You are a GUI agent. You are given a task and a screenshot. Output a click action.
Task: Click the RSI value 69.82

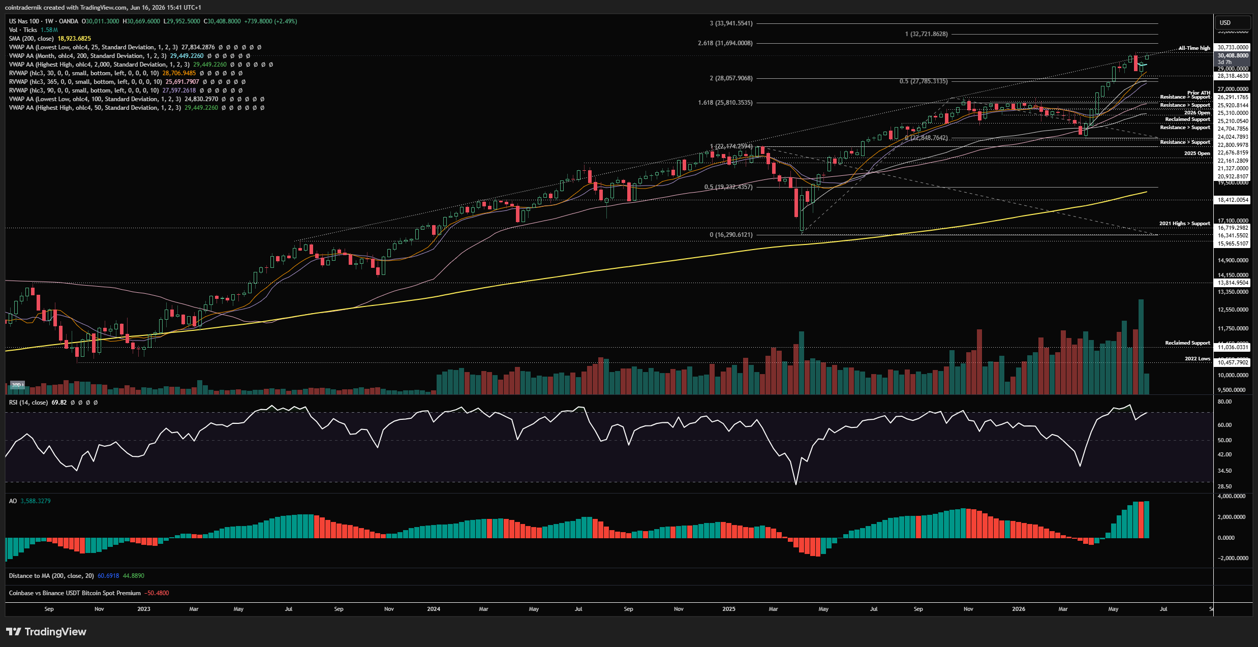(x=59, y=403)
